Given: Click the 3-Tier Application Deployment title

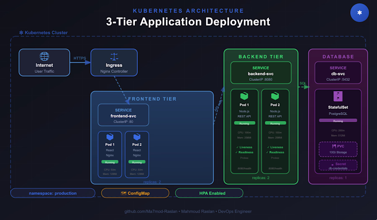Looking at the screenshot, I should (188, 22).
